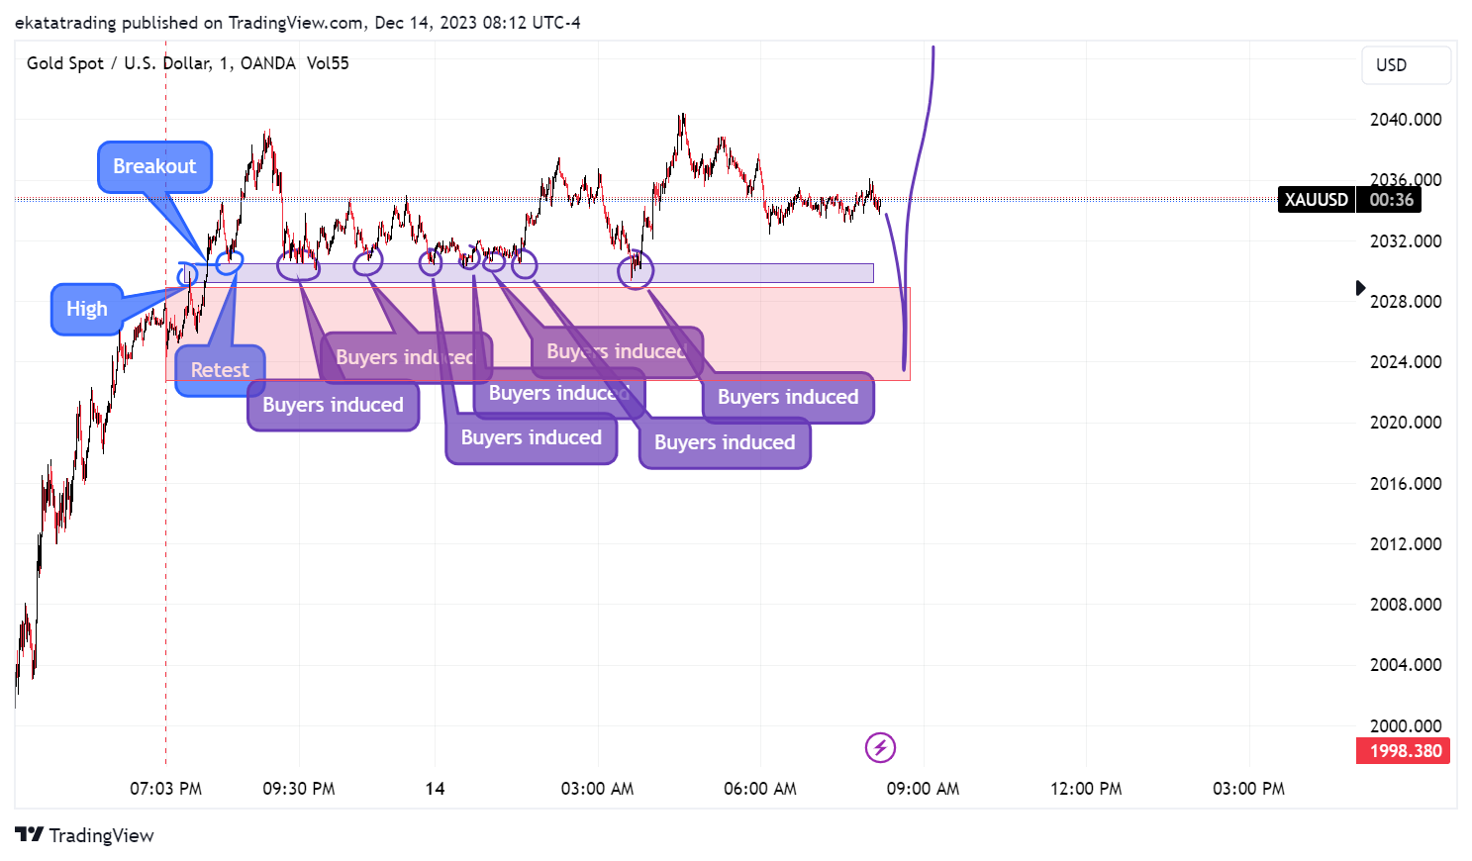Viewport: 1472px width, 861px height.
Task: Select the Retest callout label
Action: click(220, 370)
